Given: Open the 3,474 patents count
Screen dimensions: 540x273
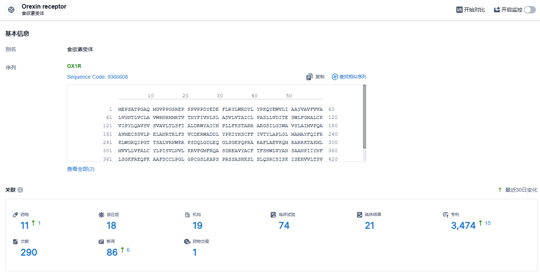Looking at the screenshot, I should (463, 225).
